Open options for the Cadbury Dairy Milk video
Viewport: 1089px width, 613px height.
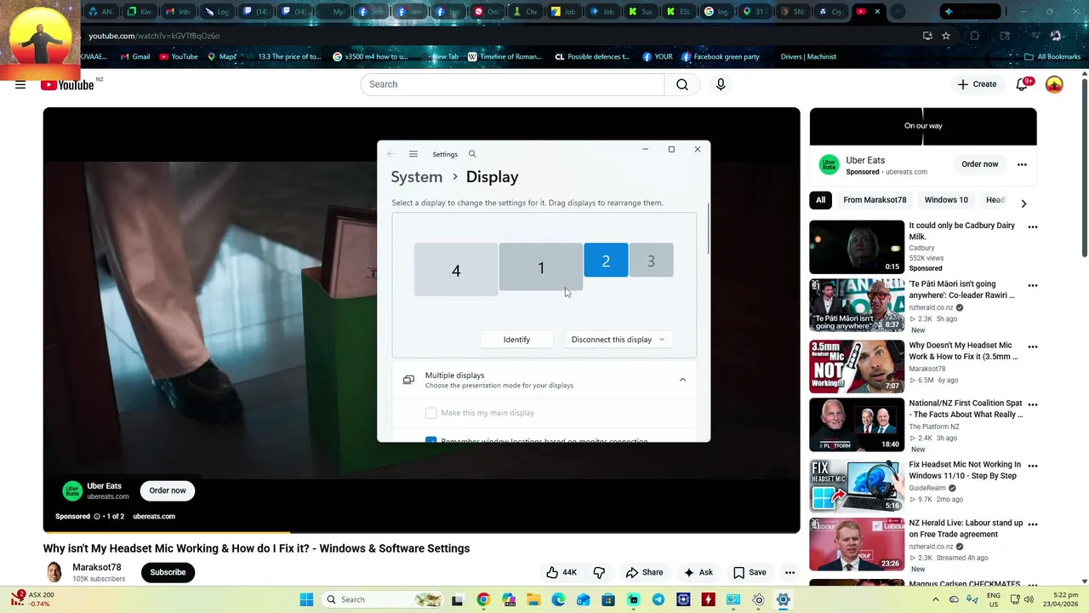click(x=1033, y=227)
